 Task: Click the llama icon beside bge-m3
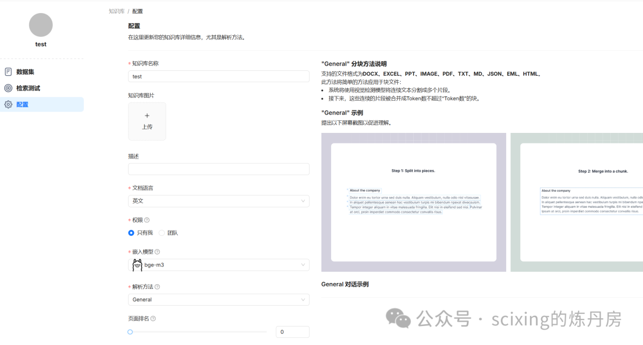point(138,265)
